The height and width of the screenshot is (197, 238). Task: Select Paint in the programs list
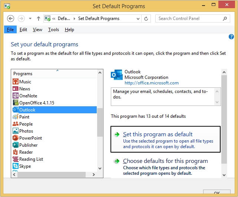[54, 117]
